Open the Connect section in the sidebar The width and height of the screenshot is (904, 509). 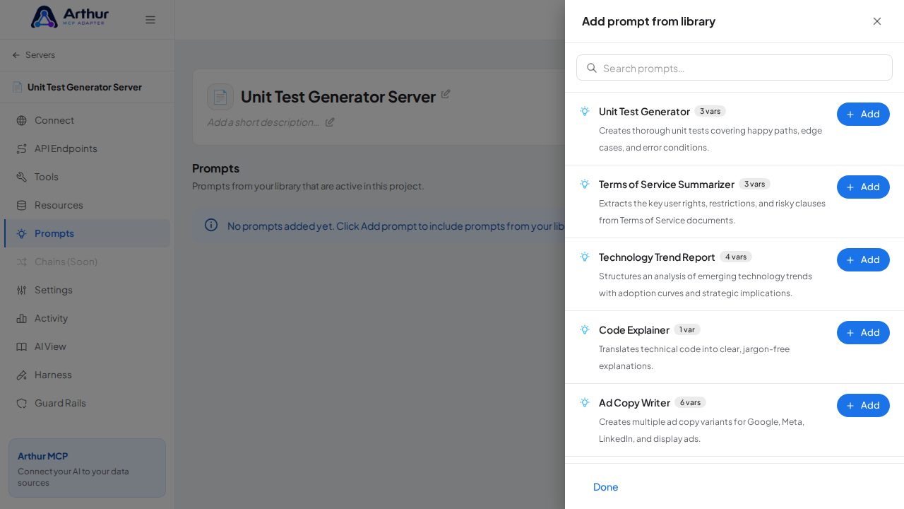[x=87, y=120]
